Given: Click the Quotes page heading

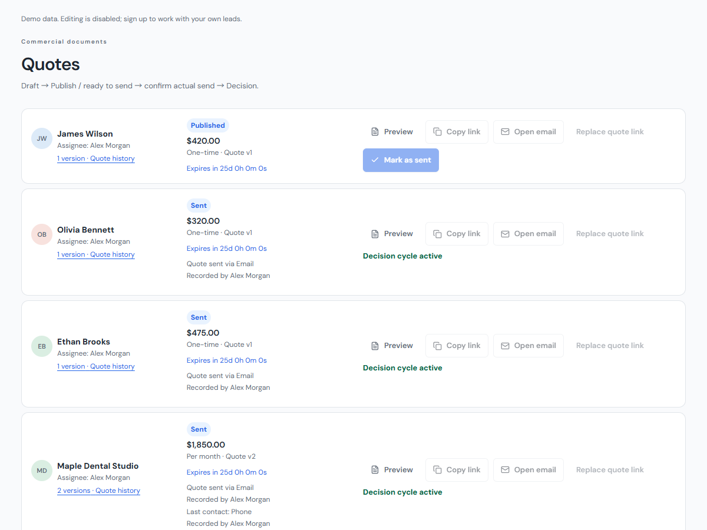Looking at the screenshot, I should [x=51, y=64].
